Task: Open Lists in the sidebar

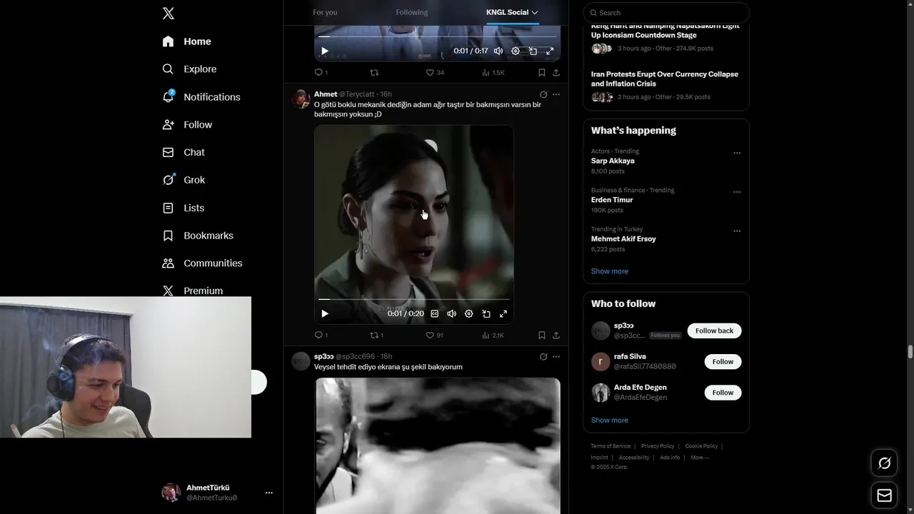Action: [x=184, y=208]
